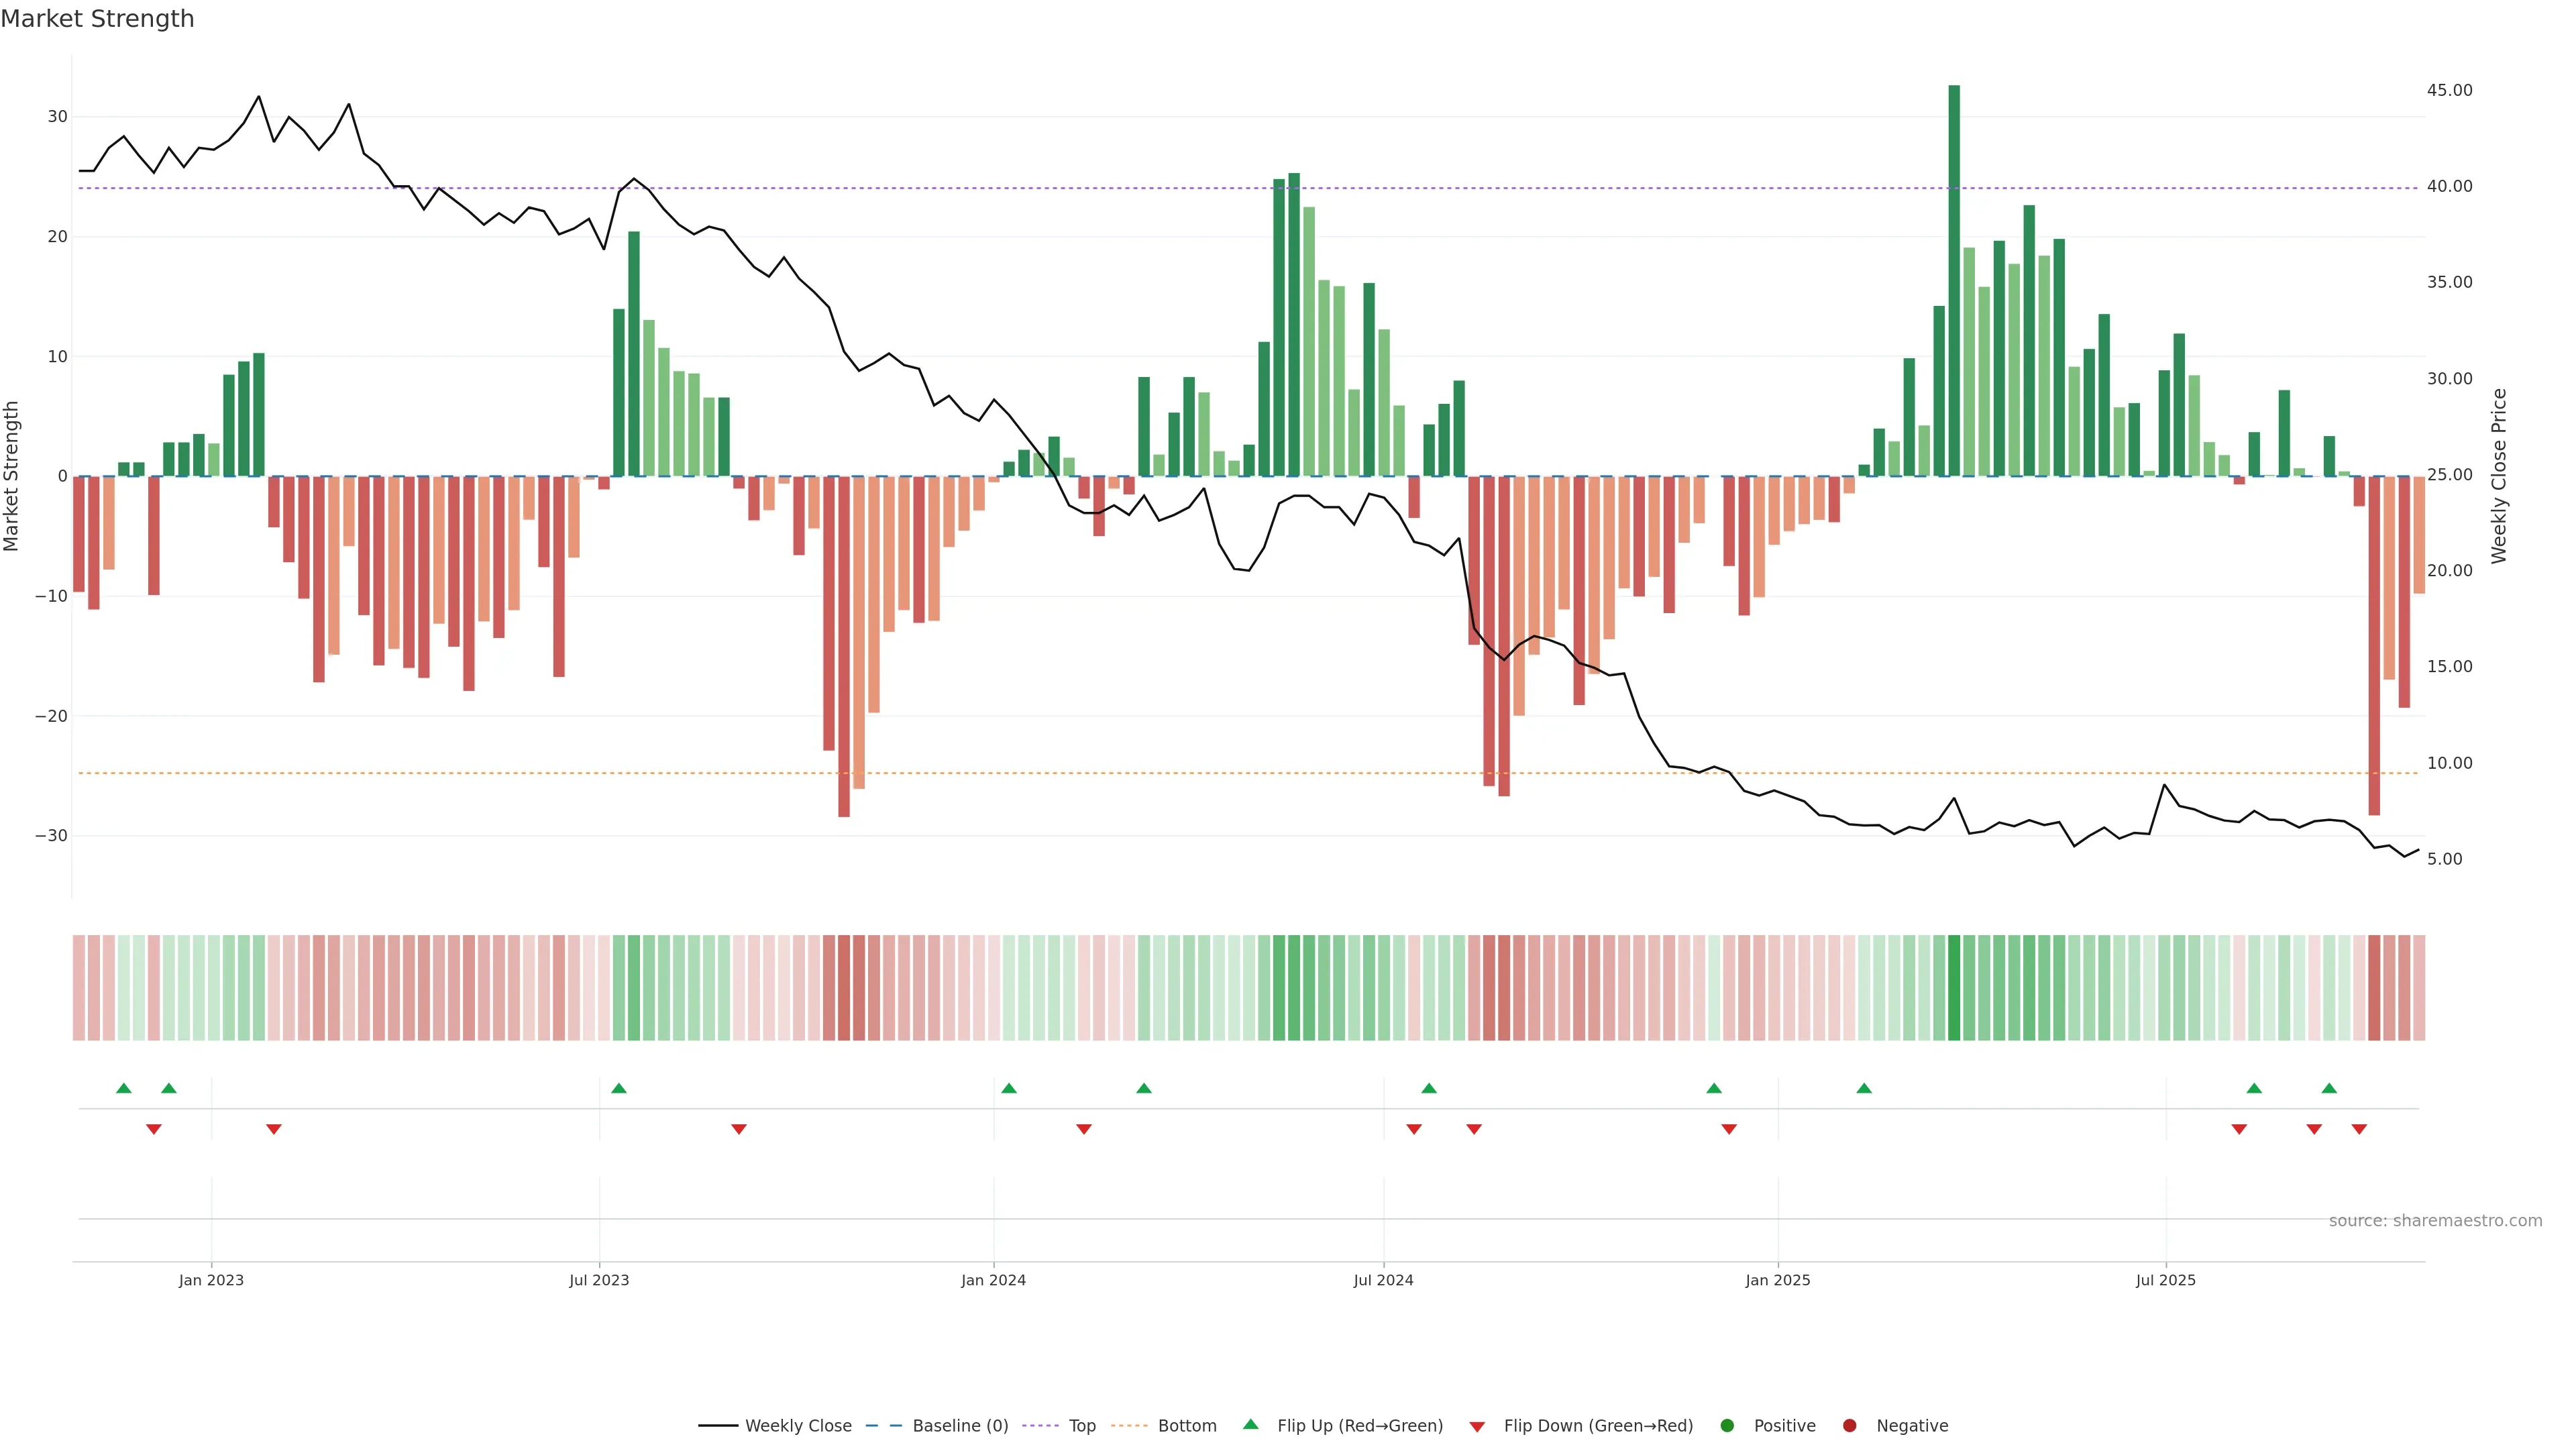Click the tallest green bar above 30
Image resolution: width=2576 pixels, height=1449 pixels.
click(x=1954, y=280)
